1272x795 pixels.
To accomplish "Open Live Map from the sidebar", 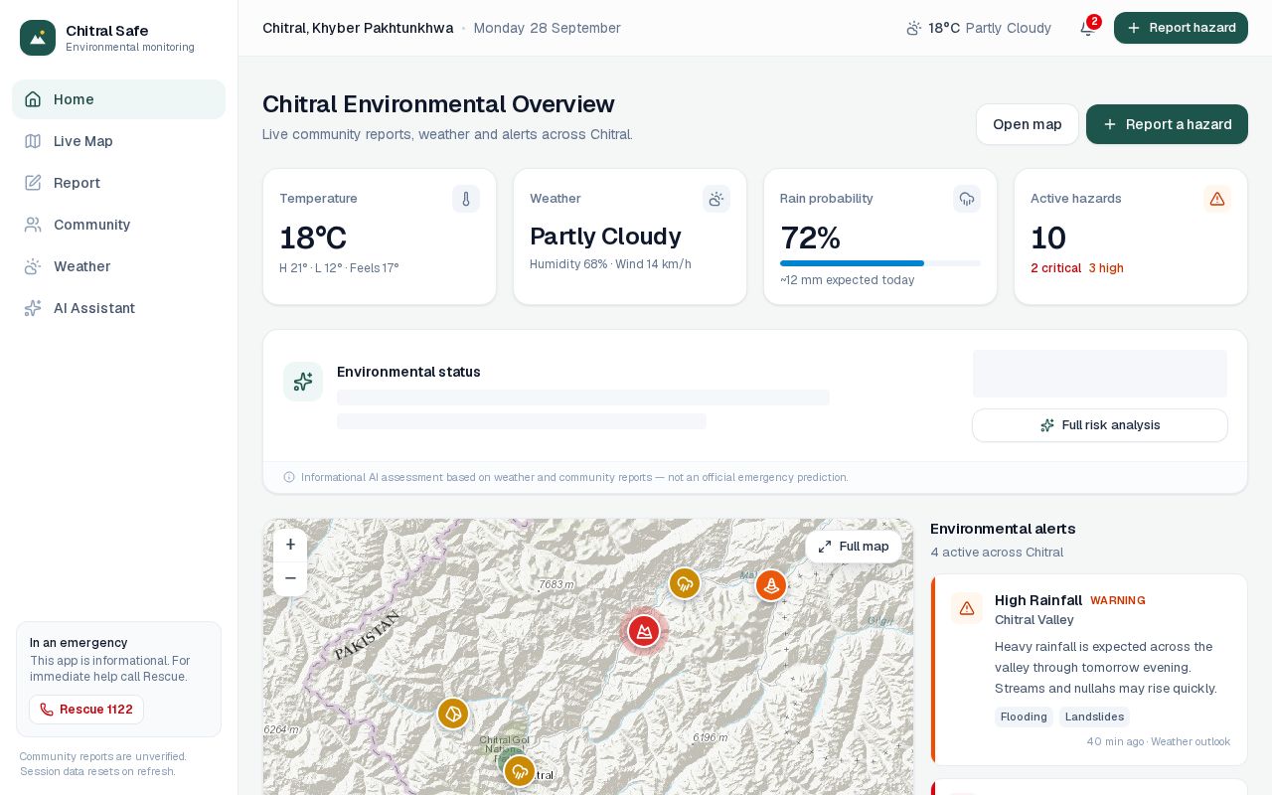I will (x=118, y=141).
